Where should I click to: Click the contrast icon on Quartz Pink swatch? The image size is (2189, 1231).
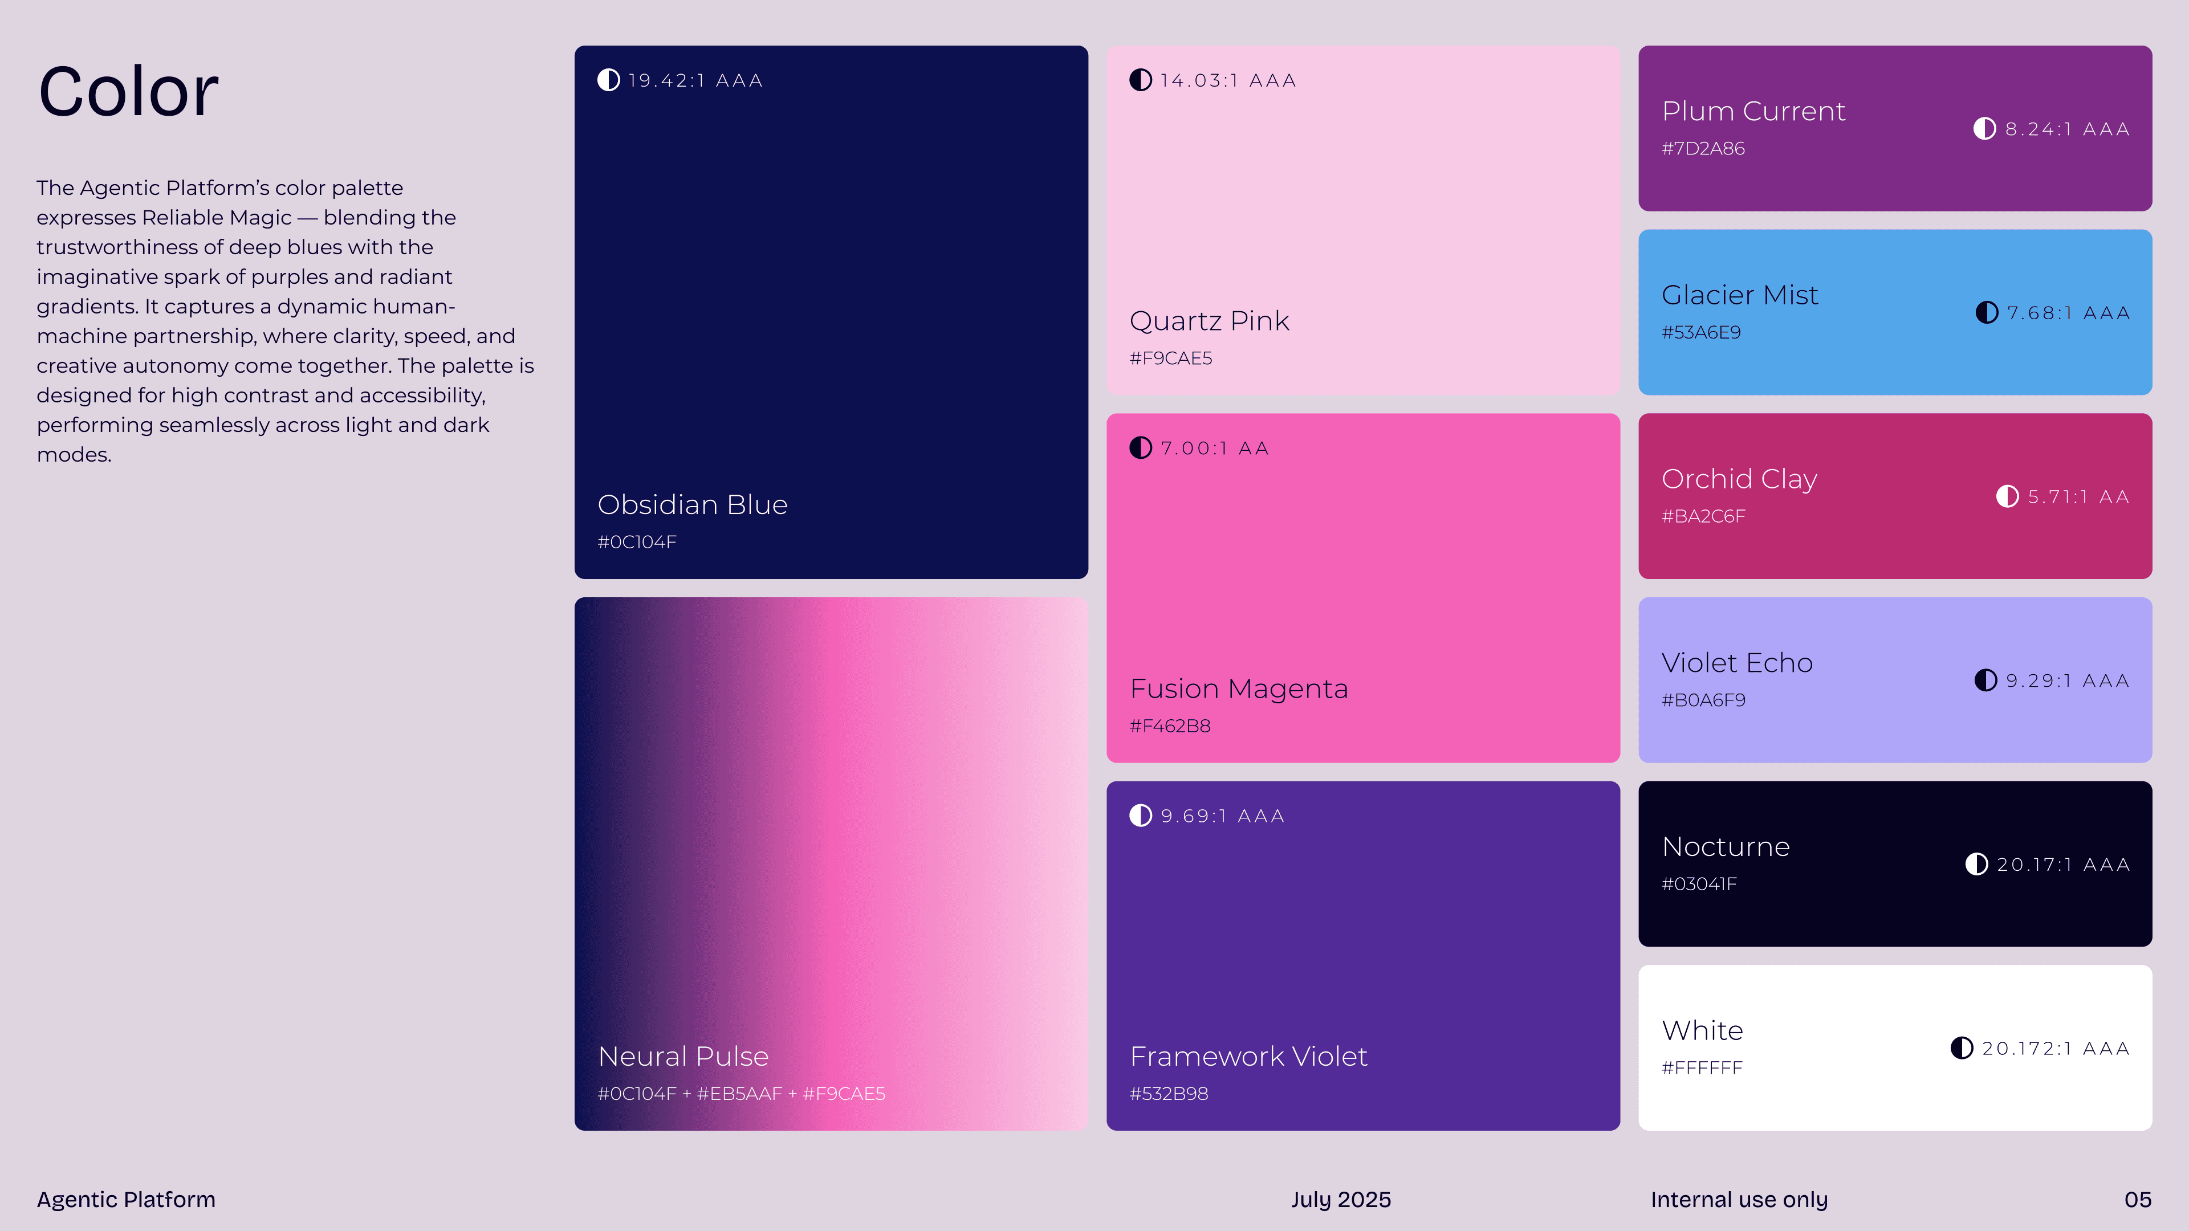pos(1140,80)
